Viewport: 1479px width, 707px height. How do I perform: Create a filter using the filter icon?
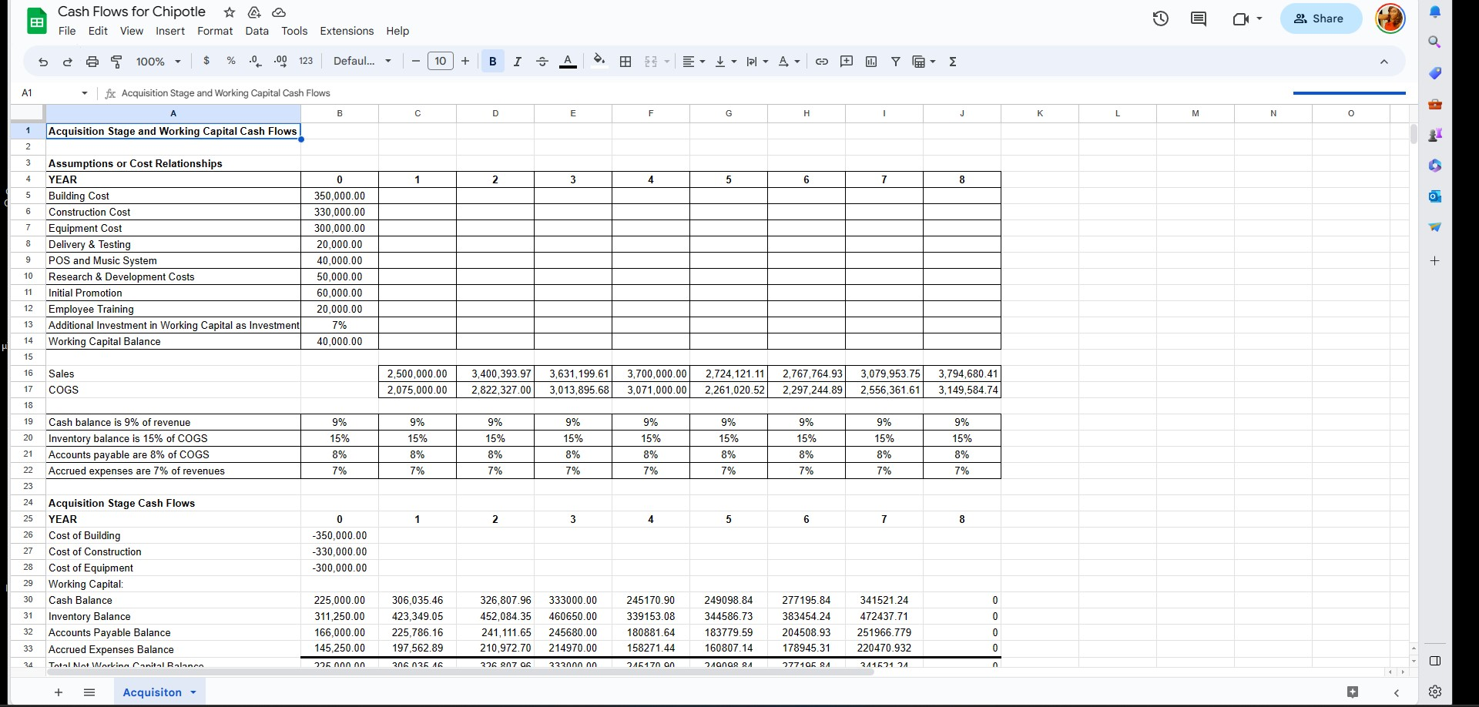(895, 62)
